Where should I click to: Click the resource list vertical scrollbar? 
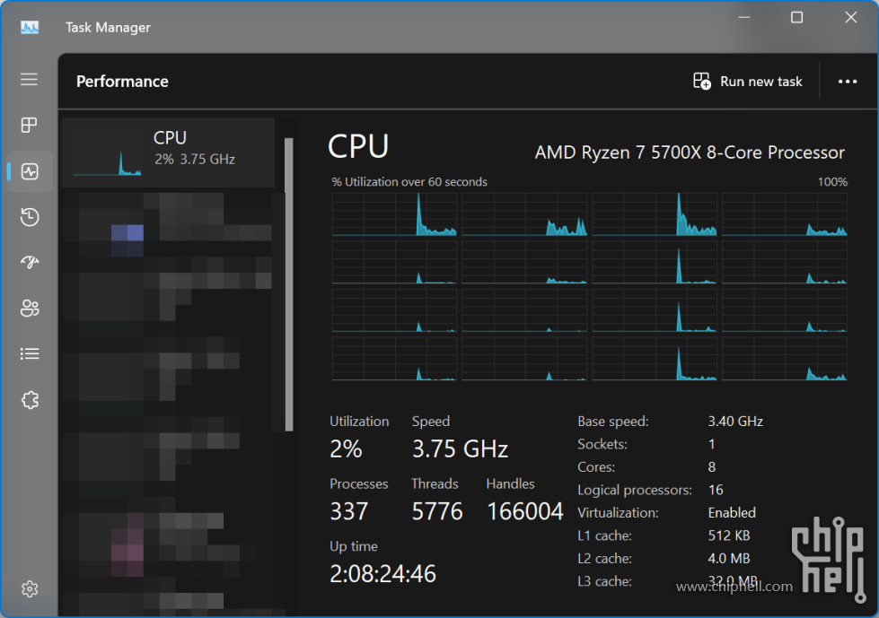pyautogui.click(x=289, y=284)
